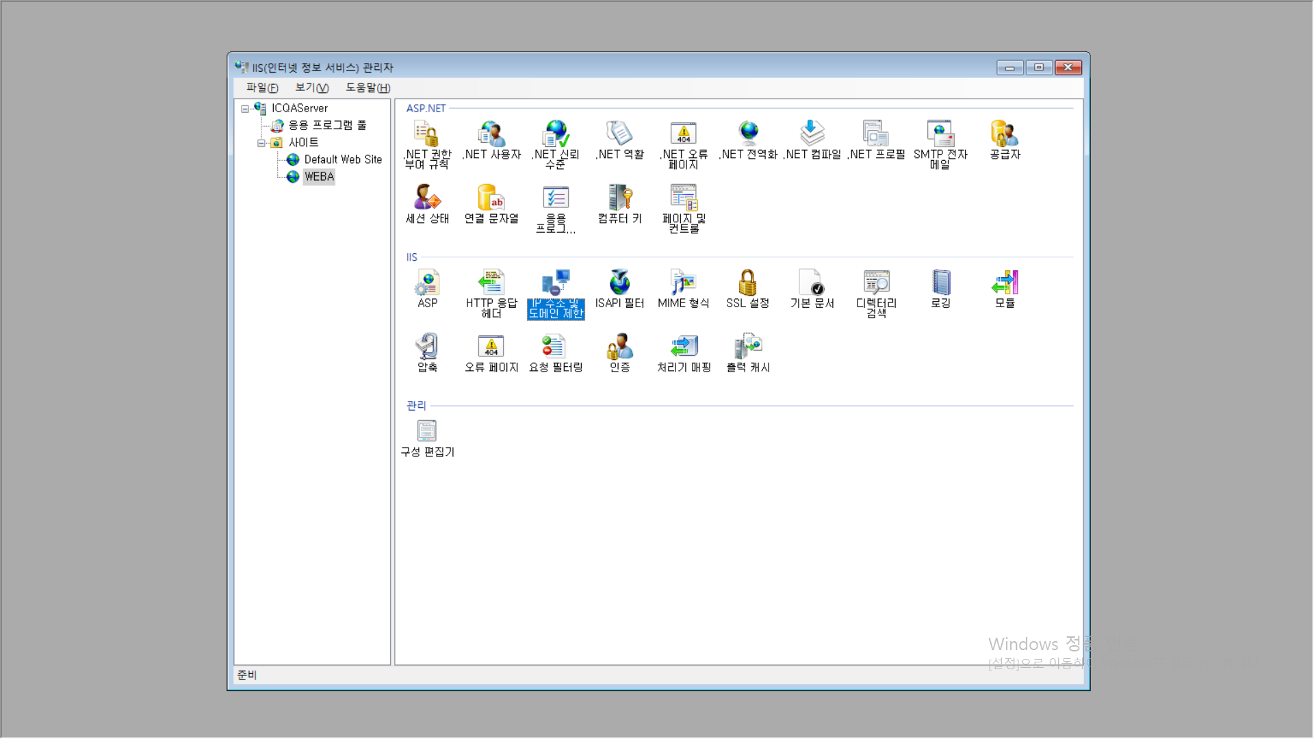Viewport: 1314px width, 739px height.
Task: Click the 기본 문서 icon
Action: 812,283
